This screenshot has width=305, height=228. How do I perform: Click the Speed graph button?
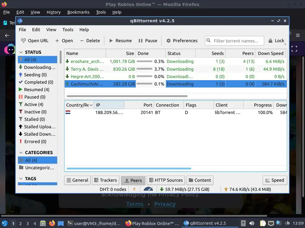point(275,180)
